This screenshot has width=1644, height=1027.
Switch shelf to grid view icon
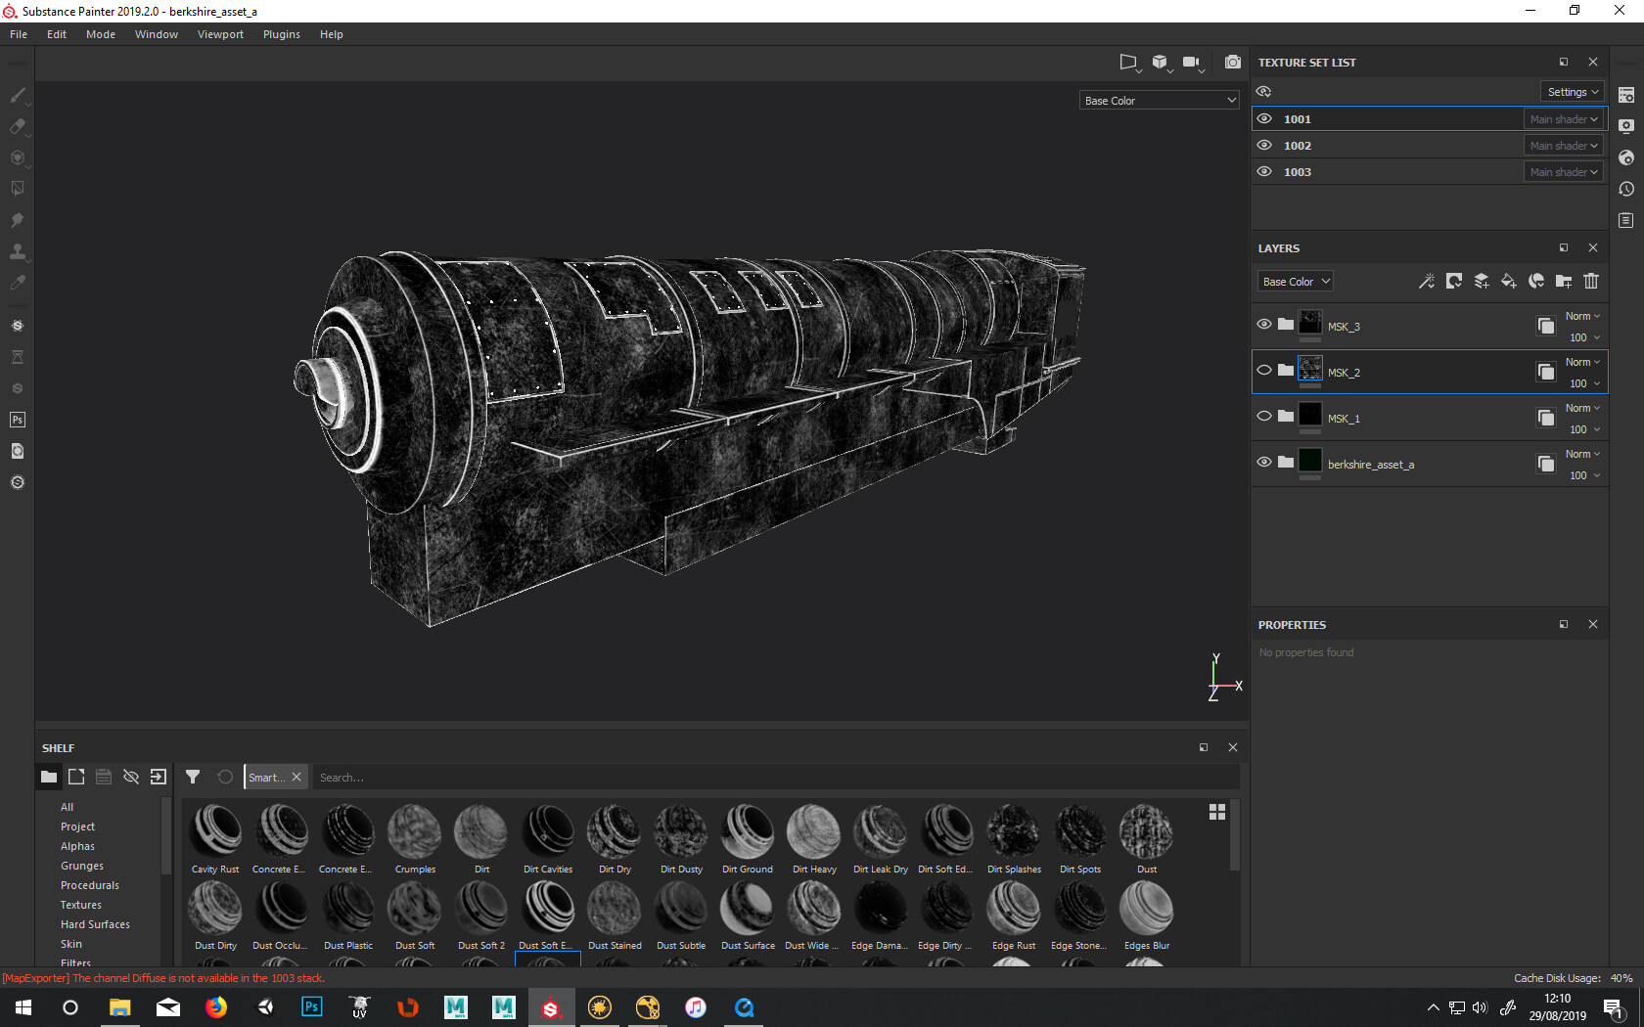(x=1217, y=812)
